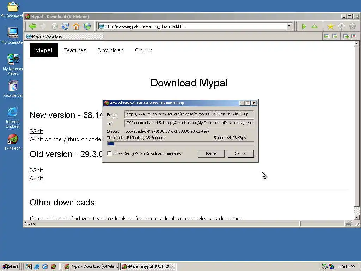Reload the page with refresh icon
This screenshot has width=361, height=271.
click(65, 26)
